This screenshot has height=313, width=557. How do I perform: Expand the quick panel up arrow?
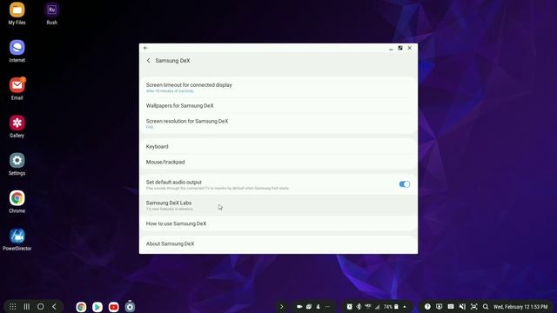405,307
